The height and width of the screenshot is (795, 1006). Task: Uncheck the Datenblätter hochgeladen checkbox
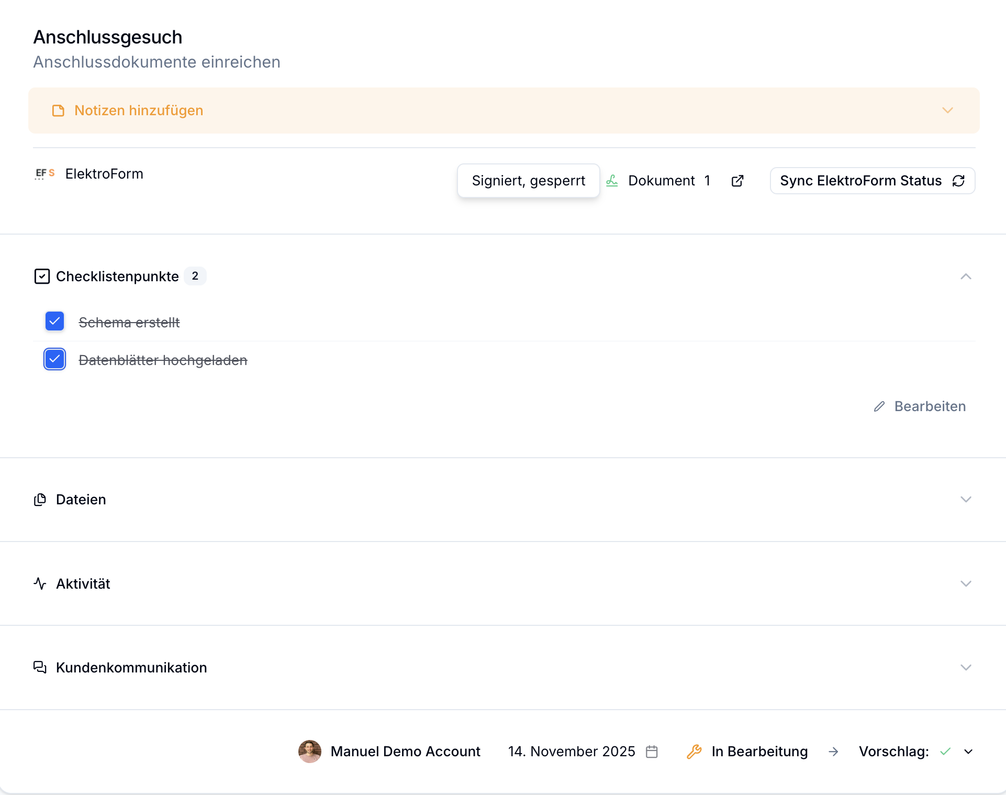point(54,359)
